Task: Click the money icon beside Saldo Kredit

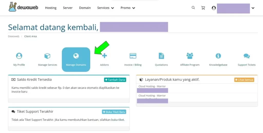Action: [13, 80]
